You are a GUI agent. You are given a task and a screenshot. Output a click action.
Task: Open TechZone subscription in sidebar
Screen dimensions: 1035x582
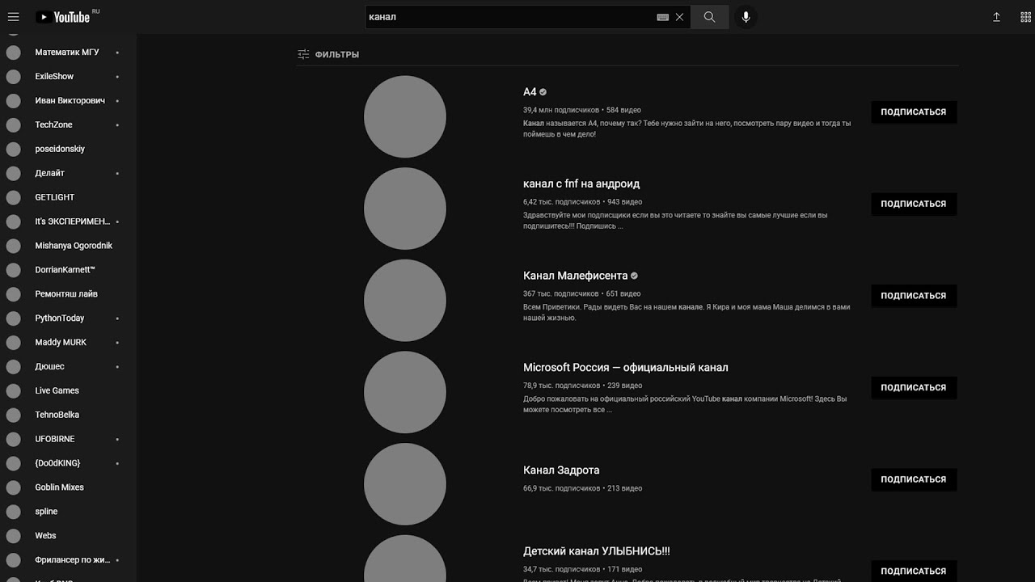68,125
